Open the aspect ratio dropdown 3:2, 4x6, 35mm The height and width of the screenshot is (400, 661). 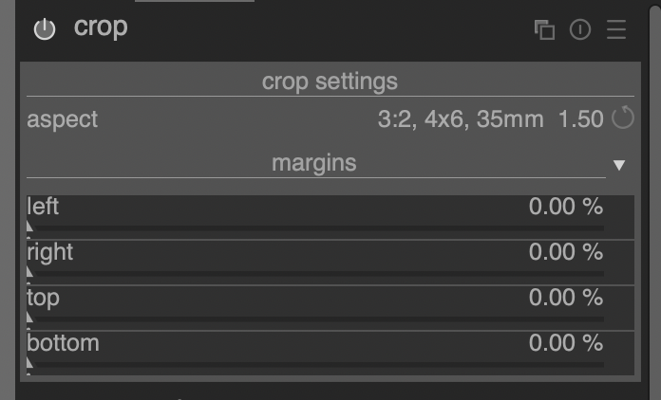pos(461,119)
